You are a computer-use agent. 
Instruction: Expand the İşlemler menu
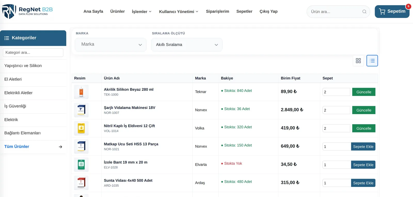point(141,12)
